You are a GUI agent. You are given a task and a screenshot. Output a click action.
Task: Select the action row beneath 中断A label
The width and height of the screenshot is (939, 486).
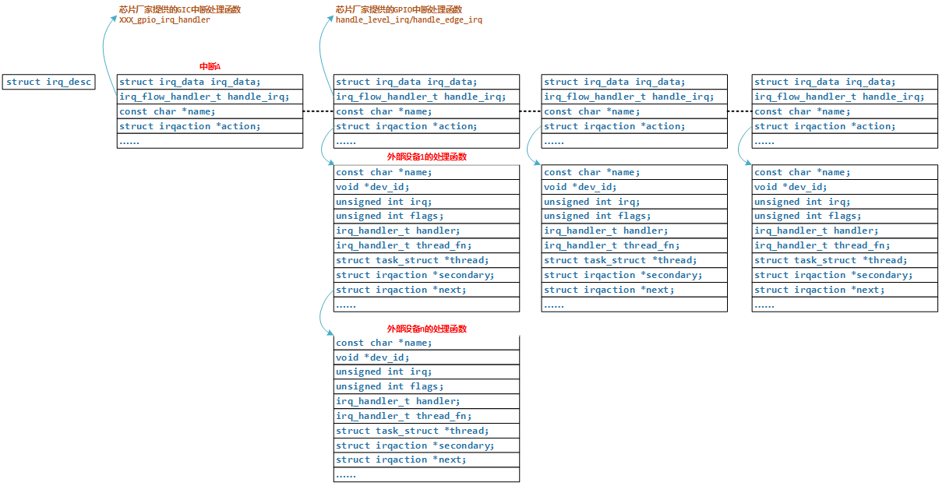(x=210, y=126)
